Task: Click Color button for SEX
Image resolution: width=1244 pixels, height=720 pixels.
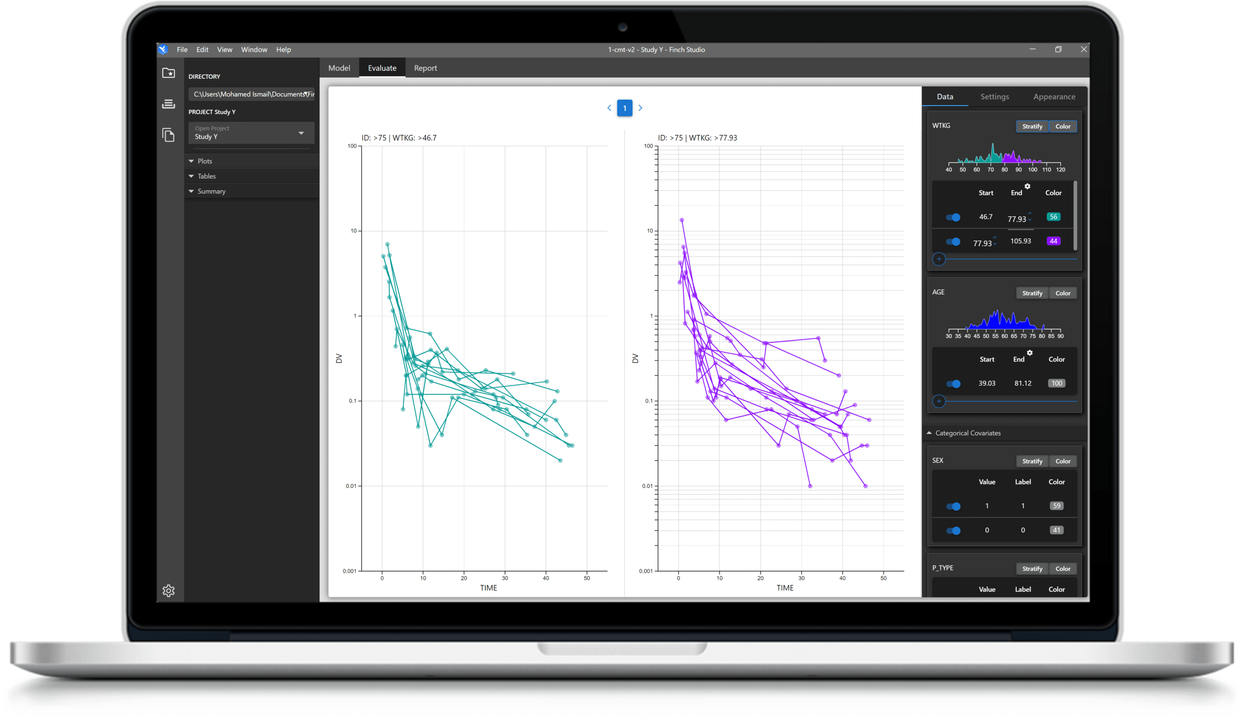Action: coord(1063,461)
